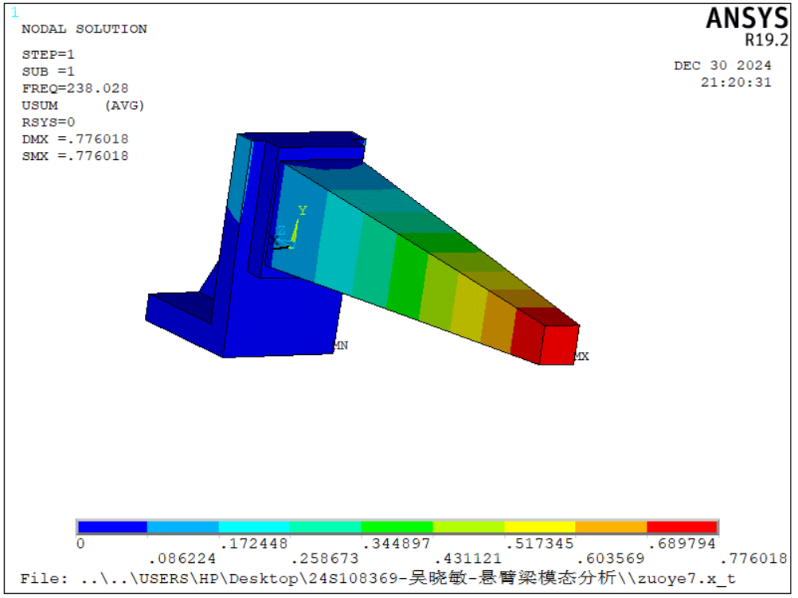Click the final legend value .776018
This screenshot has width=798, height=598.
tap(754, 559)
